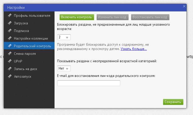This screenshot has width=193, height=115.
Task: Click the Включить контроль button
Action: pyautogui.click(x=77, y=17)
